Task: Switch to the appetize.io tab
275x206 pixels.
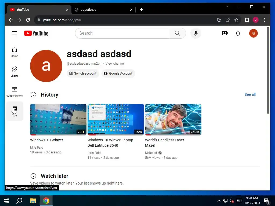Action: click(x=103, y=10)
